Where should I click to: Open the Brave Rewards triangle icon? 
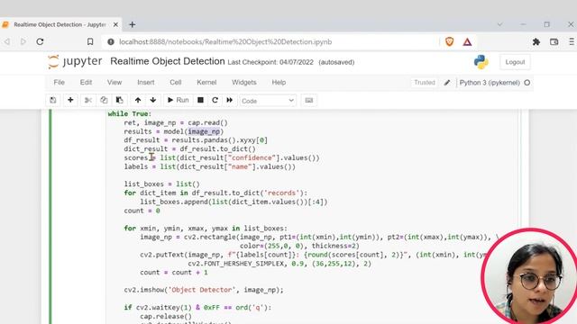(467, 42)
